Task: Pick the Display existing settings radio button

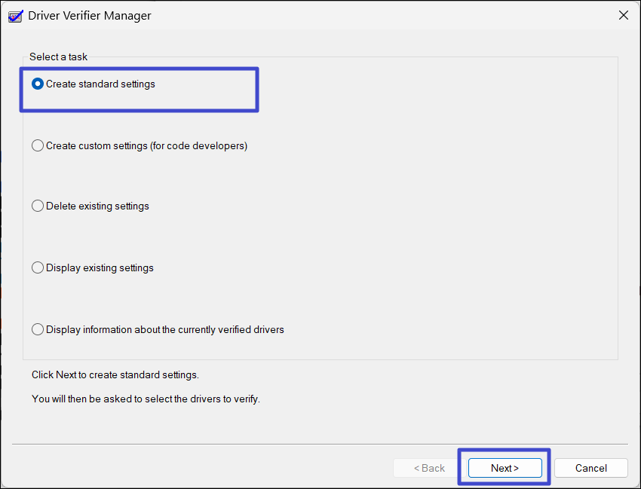Action: 38,268
